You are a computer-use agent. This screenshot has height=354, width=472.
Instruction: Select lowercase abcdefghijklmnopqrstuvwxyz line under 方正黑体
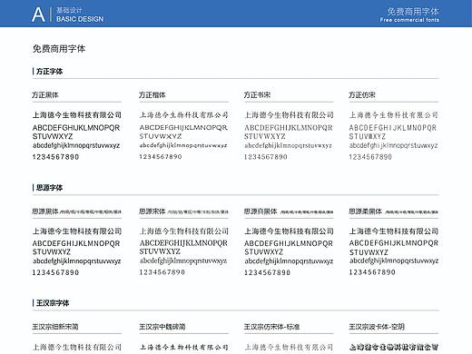(76, 145)
